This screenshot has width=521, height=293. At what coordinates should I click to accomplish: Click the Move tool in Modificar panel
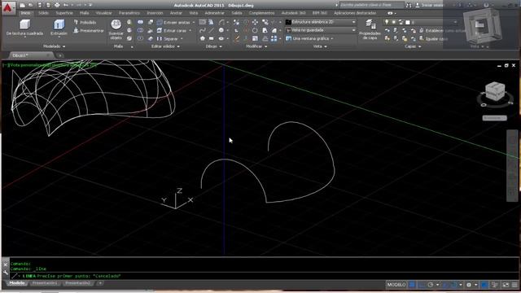coord(255,22)
